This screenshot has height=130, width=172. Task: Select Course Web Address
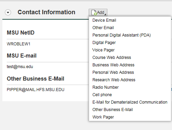point(112,58)
